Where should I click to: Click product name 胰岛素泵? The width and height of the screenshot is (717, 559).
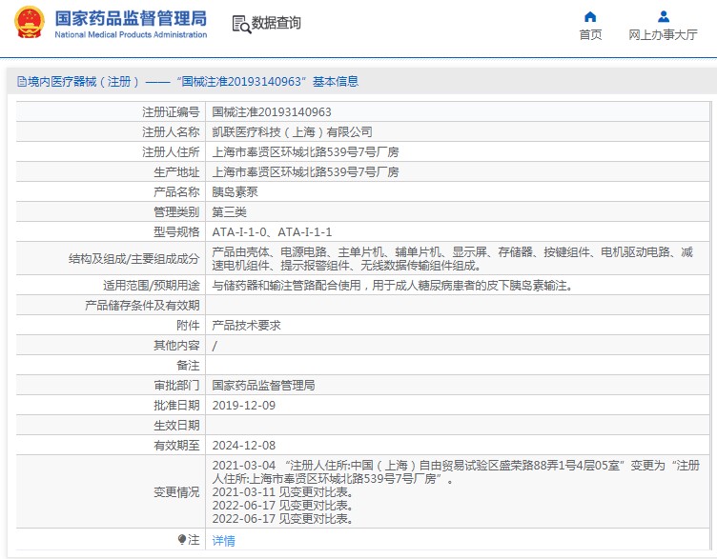click(236, 191)
